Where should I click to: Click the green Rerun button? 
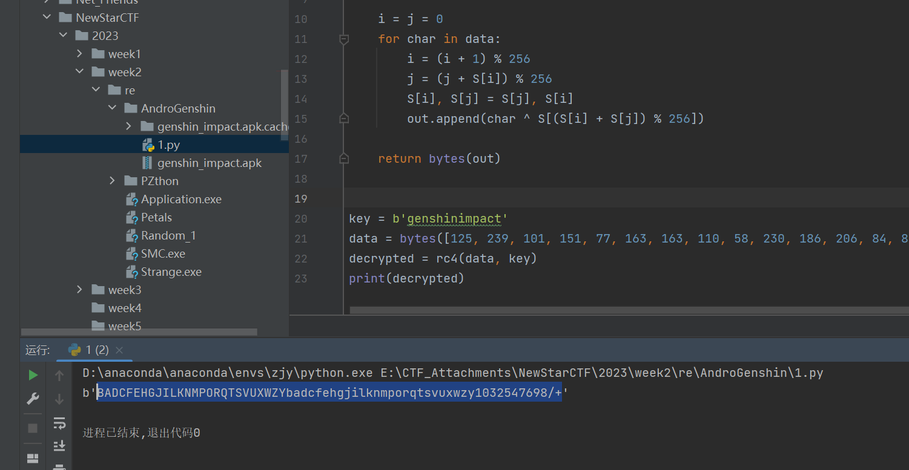[x=33, y=376]
